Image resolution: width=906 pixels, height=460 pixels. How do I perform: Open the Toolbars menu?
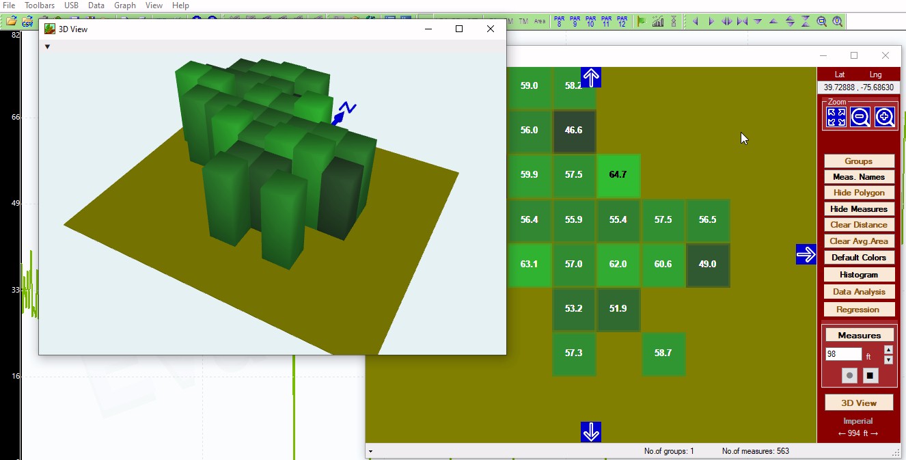tap(40, 5)
